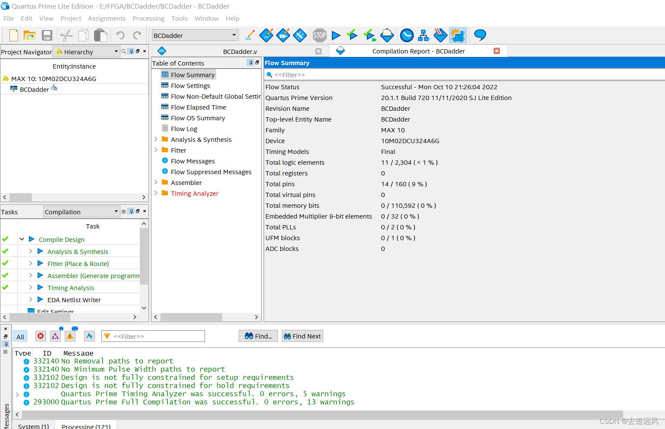The image size is (665, 429).
Task: Open the Compilation Report toolbar icon
Action: pyautogui.click(x=387, y=35)
